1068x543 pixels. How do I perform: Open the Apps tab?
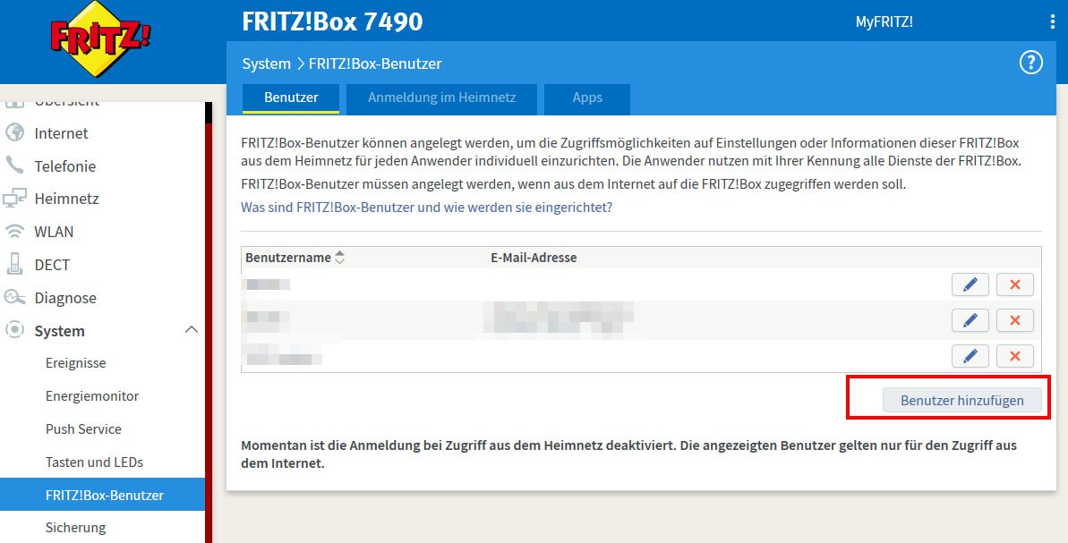(587, 98)
